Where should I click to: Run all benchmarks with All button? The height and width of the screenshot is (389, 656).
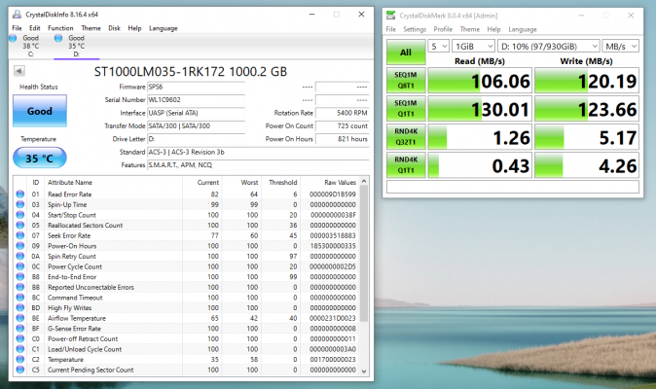click(406, 53)
